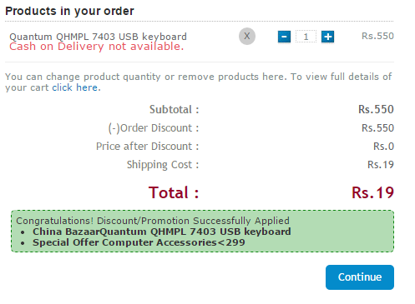Focus the product quantity input field

click(306, 37)
